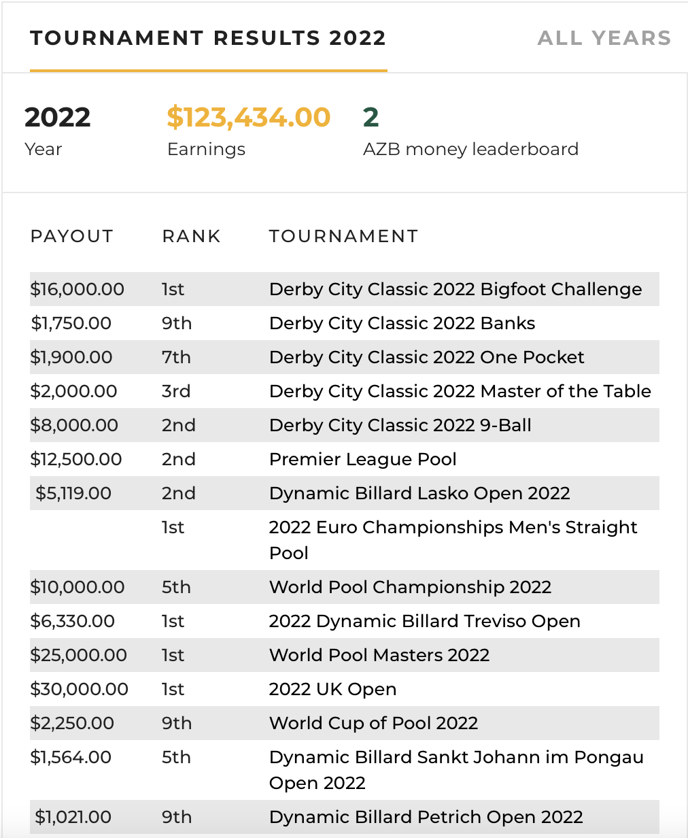Click the $123,434.00 earnings figure
The height and width of the screenshot is (838, 688).
point(249,117)
